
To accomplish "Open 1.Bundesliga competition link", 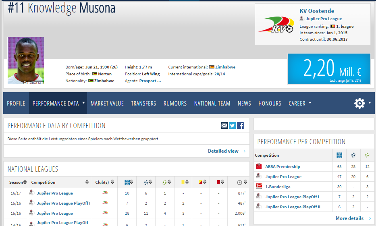I will click(278, 187).
